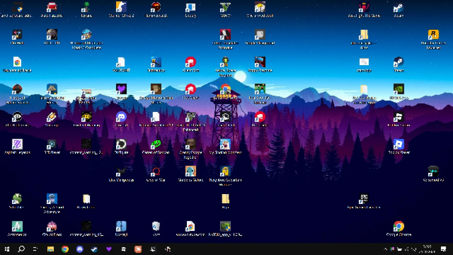Click the taskbar clock

(427, 249)
